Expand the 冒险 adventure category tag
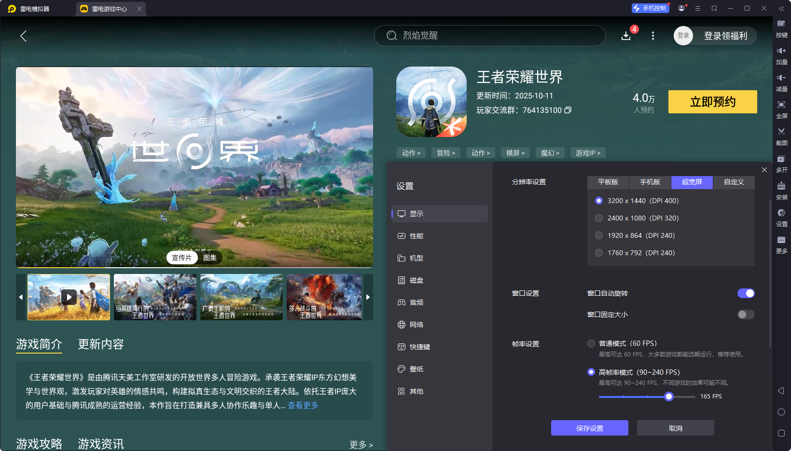791x451 pixels. click(x=445, y=152)
